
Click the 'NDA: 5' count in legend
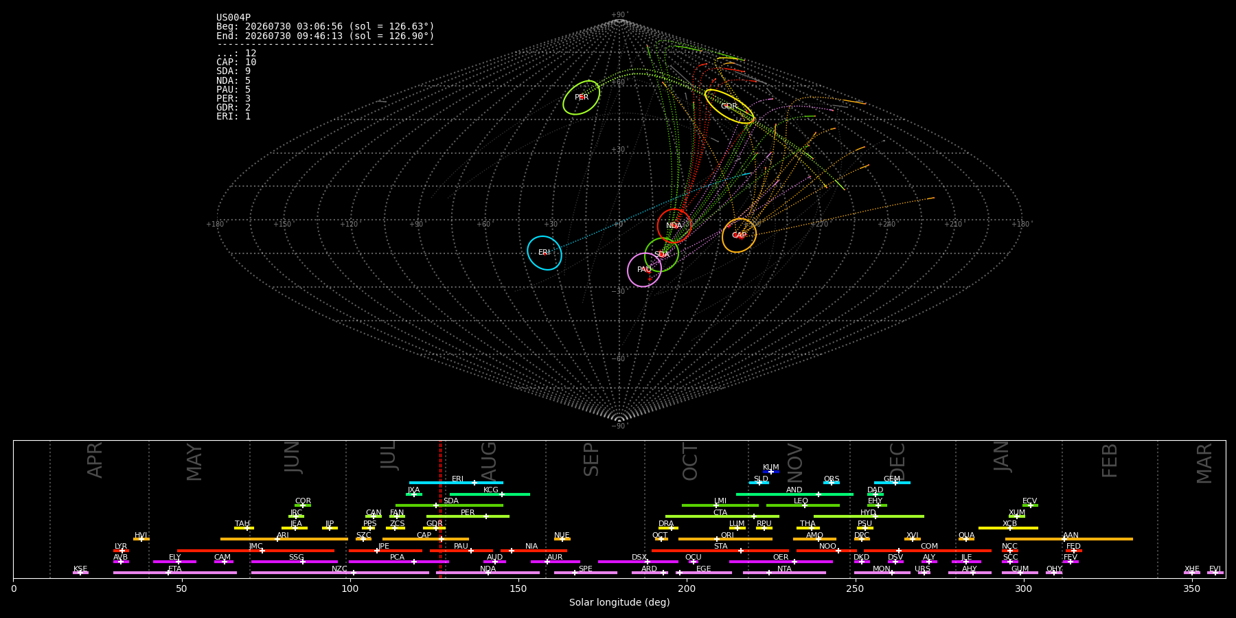pyautogui.click(x=233, y=81)
